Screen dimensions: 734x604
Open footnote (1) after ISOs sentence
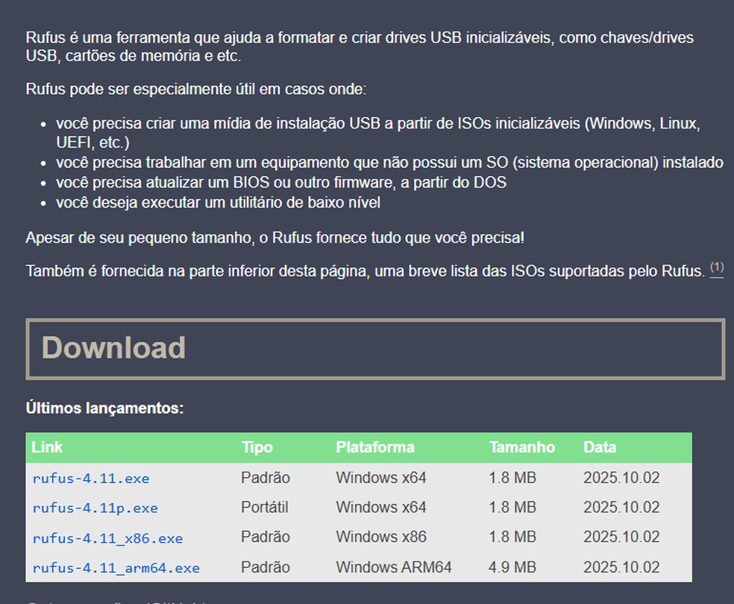coord(717,268)
